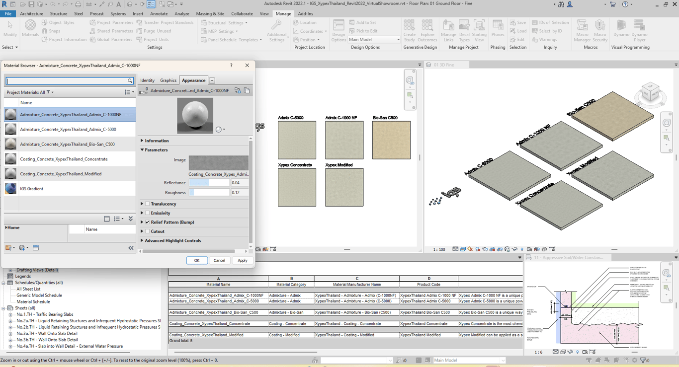Open the Main Model design option dropdown
The width and height of the screenshot is (679, 367).
(374, 40)
